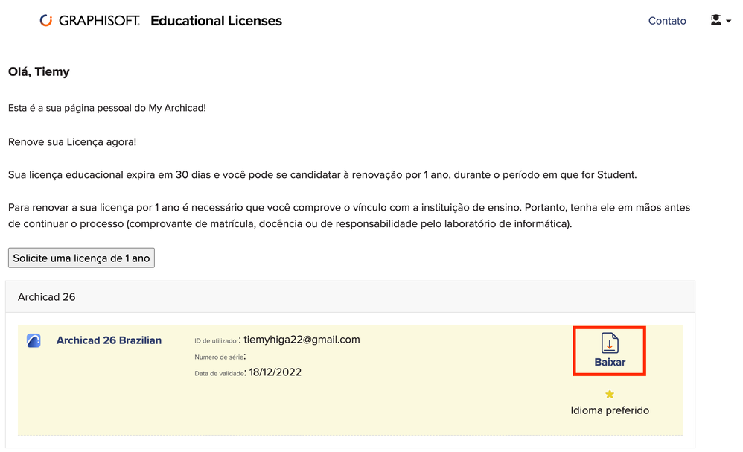Request a license via Solicite uma licença de 1 ano
The width and height of the screenshot is (743, 452).
(x=81, y=258)
